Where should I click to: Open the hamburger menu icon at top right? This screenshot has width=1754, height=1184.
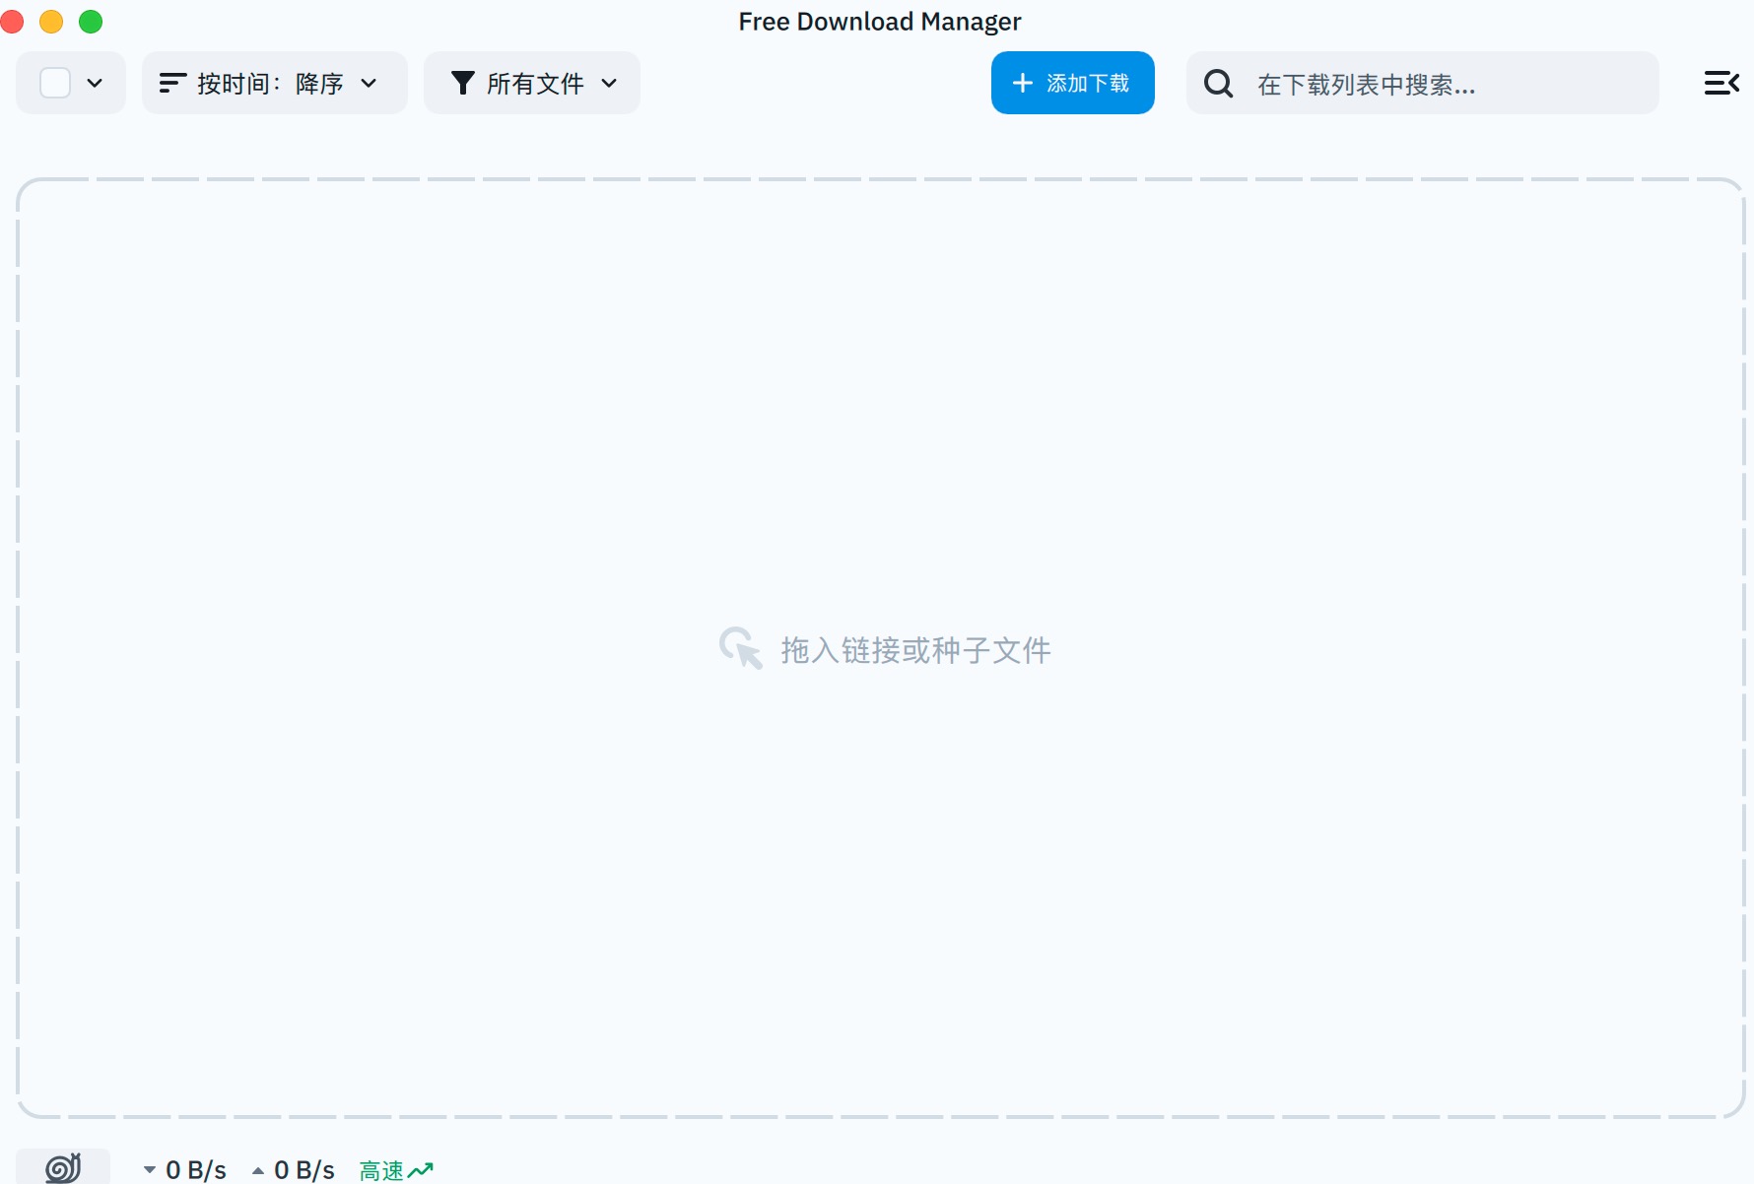1721,83
